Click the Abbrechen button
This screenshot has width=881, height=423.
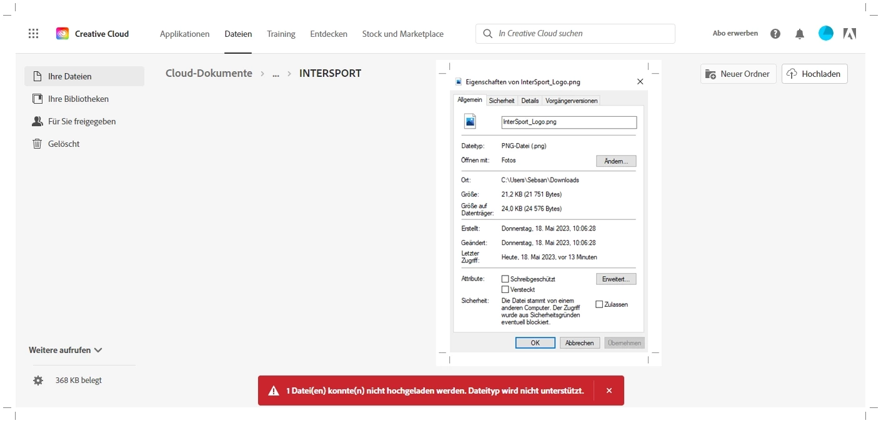click(x=580, y=343)
